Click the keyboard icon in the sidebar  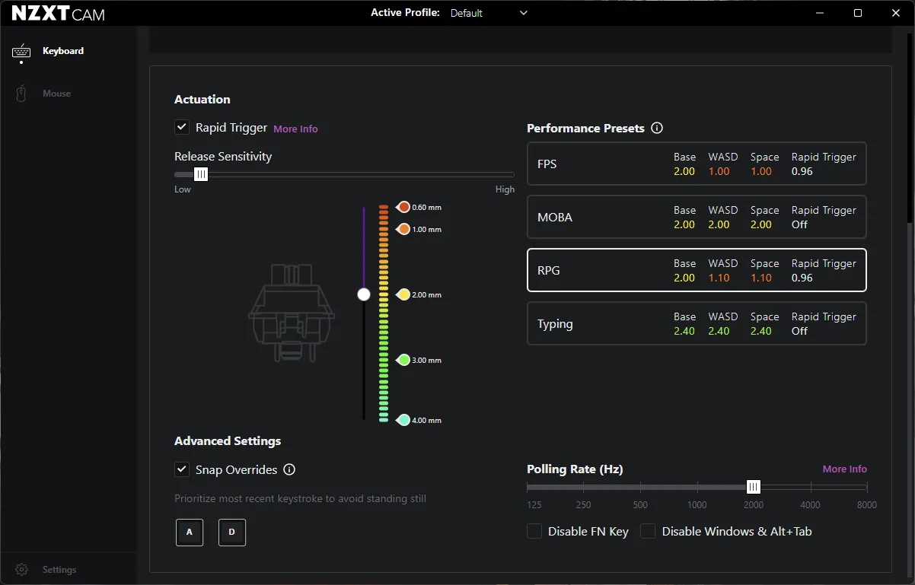coord(21,51)
